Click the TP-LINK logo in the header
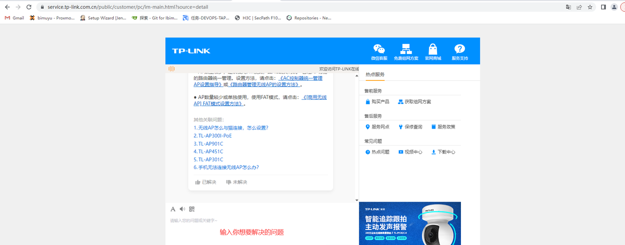 click(x=191, y=51)
